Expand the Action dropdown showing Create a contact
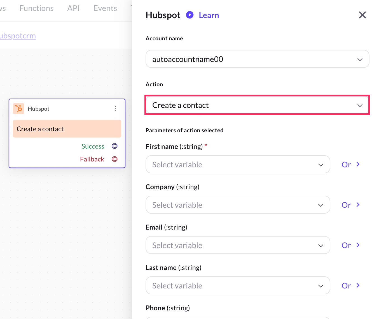Viewport: 379px width, 319px height. tap(257, 105)
